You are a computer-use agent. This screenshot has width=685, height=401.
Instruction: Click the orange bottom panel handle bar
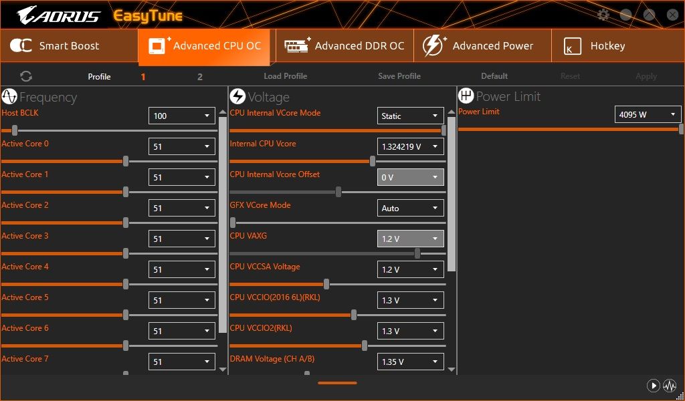(x=337, y=383)
